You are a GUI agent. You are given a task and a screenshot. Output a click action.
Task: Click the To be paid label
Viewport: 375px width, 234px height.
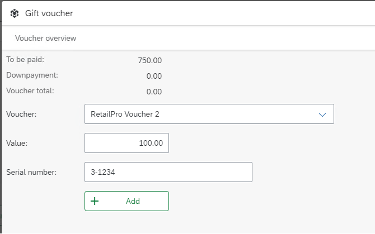point(25,59)
